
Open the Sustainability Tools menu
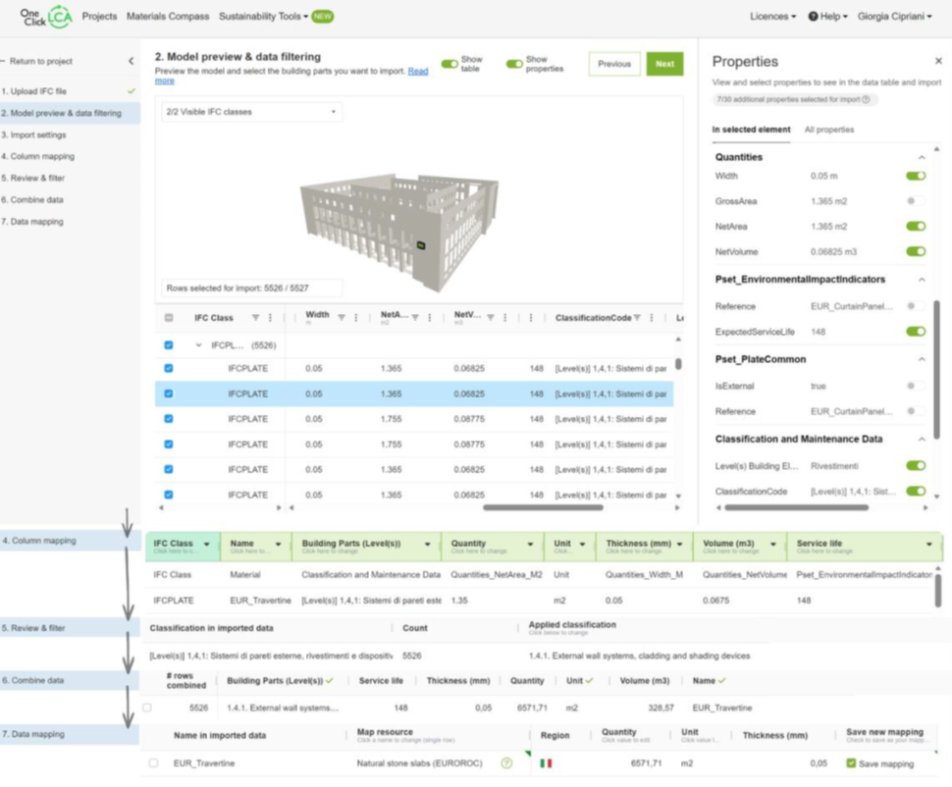click(x=263, y=17)
